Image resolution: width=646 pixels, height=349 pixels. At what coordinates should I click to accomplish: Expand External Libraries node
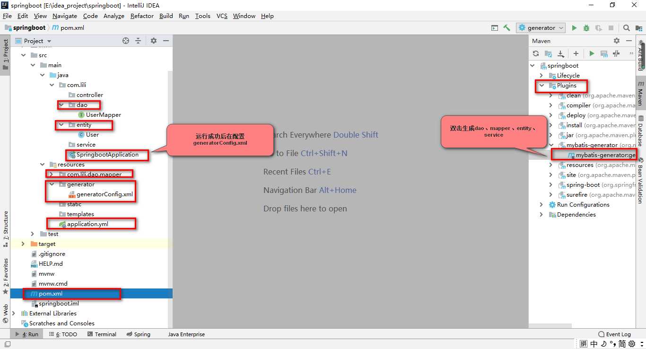point(14,314)
